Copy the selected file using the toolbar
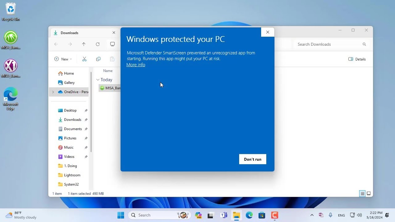 pos(98,59)
